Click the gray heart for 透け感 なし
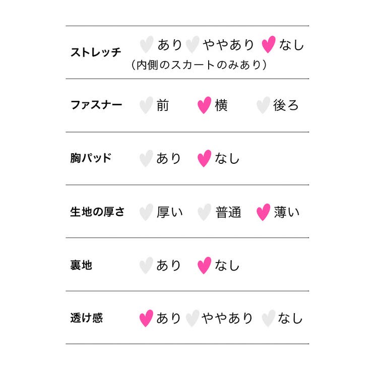The width and height of the screenshot is (373, 373). [x=269, y=318]
